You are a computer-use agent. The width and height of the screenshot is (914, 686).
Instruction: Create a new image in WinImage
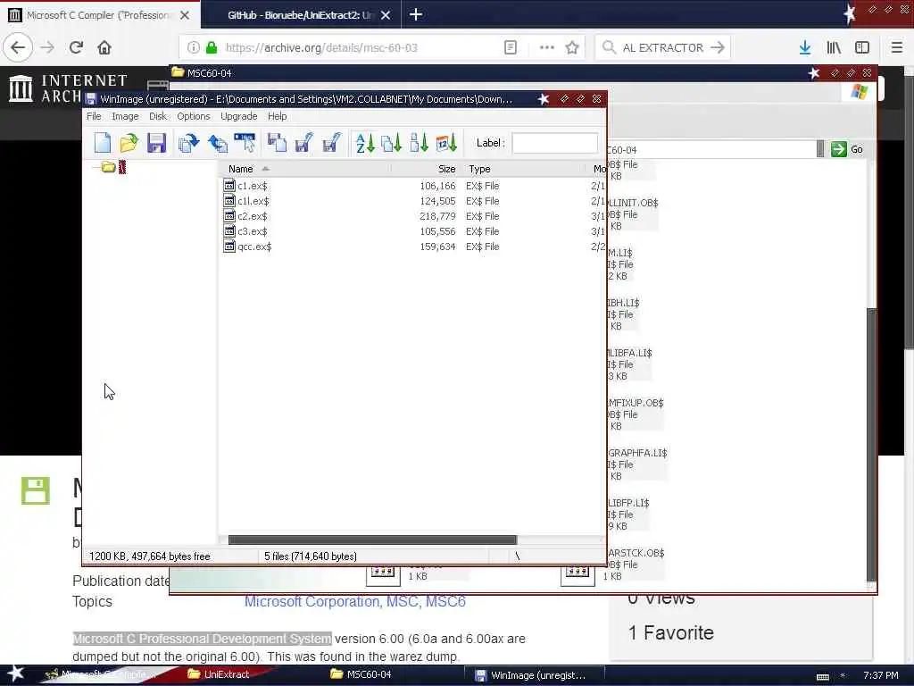pos(103,143)
